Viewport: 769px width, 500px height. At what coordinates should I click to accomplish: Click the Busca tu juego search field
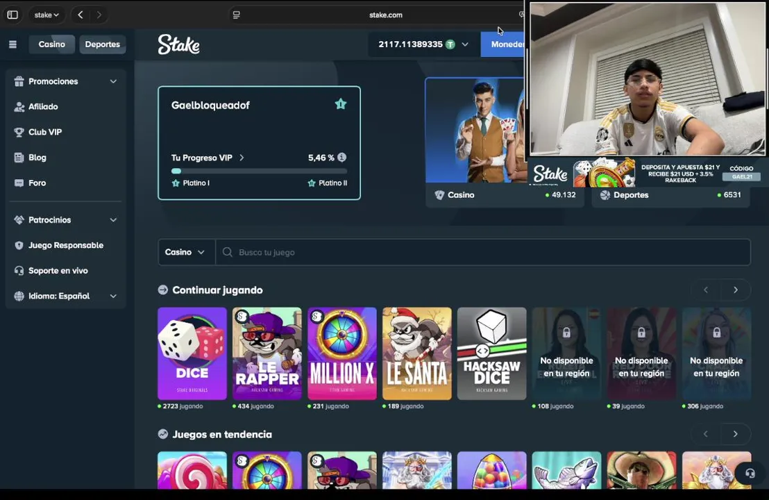[x=483, y=252]
